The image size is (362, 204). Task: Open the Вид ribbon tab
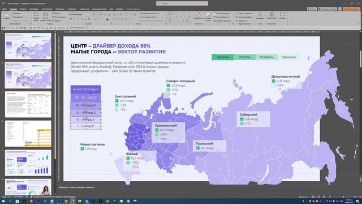click(111, 9)
